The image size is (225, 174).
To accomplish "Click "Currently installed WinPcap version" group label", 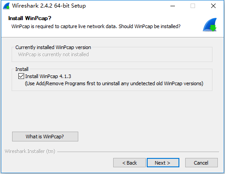I will (53, 47).
